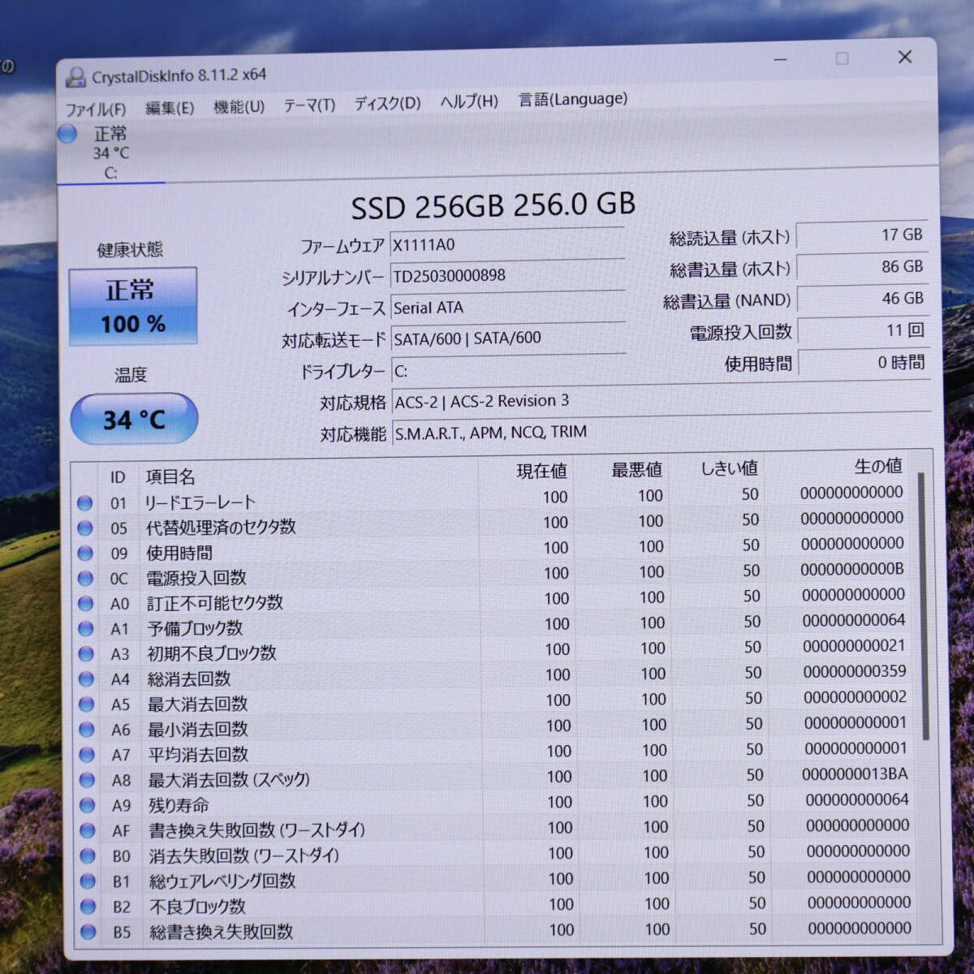Open the テーマ(T) menu
Viewport: 974px width, 974px height.
click(x=309, y=106)
